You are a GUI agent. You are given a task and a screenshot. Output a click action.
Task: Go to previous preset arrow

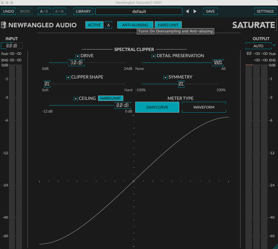[187, 11]
